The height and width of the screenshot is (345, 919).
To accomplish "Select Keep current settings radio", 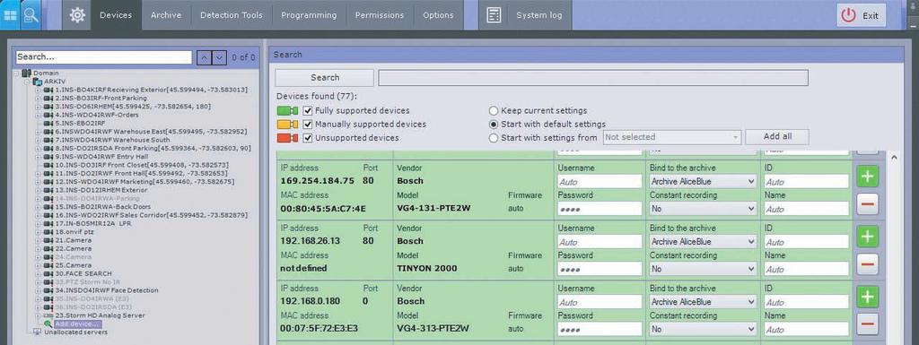I will coord(494,110).
